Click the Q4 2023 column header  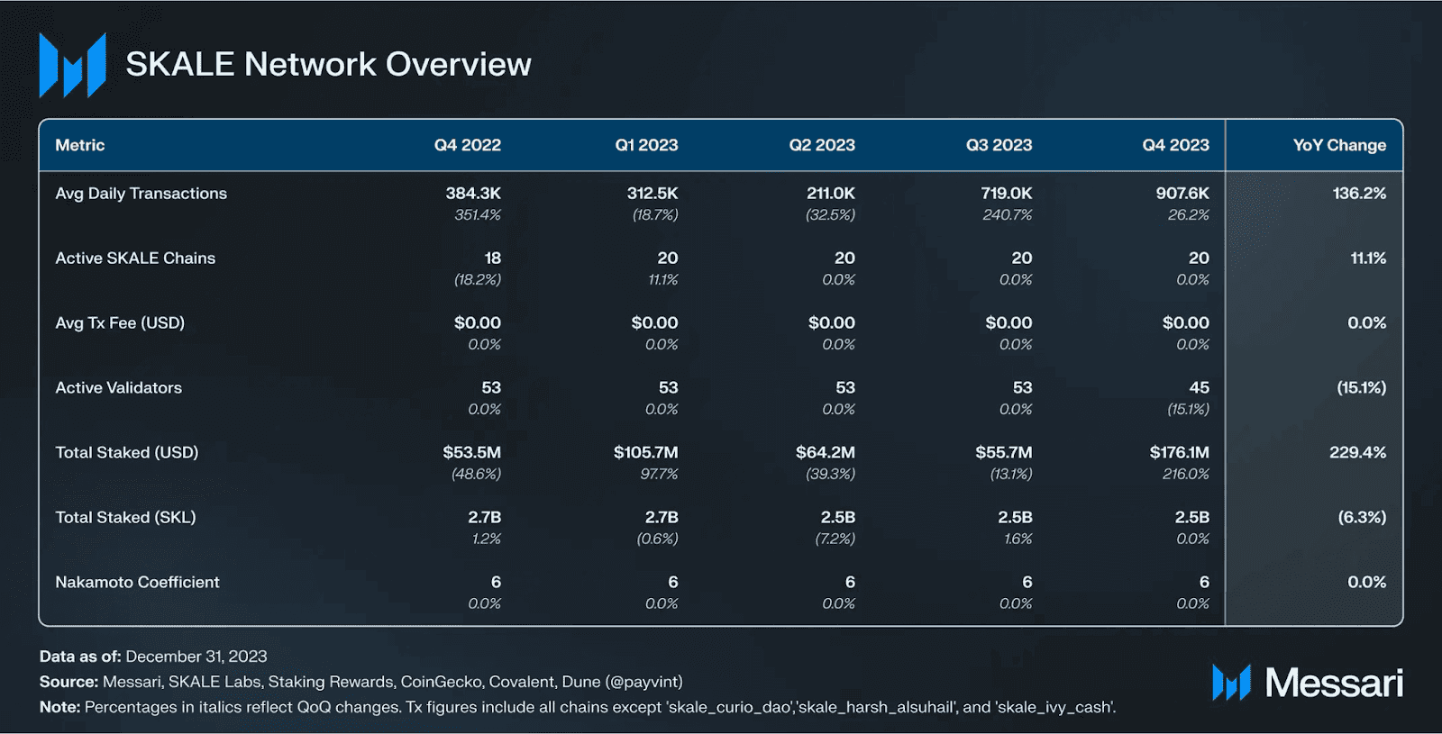pos(1175,145)
